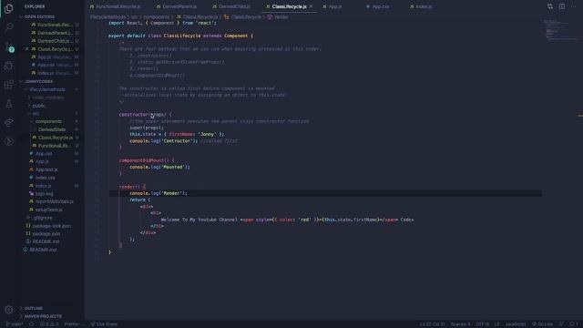The image size is (583, 328).
Task: Open the editor More Actions ellipsis
Action: point(573,6)
